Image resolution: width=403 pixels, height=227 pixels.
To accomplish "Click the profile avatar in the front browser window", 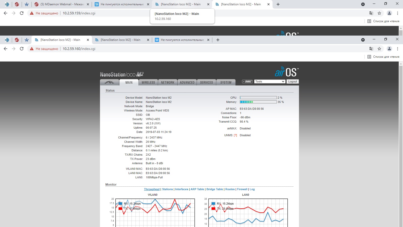I will 389,49.
